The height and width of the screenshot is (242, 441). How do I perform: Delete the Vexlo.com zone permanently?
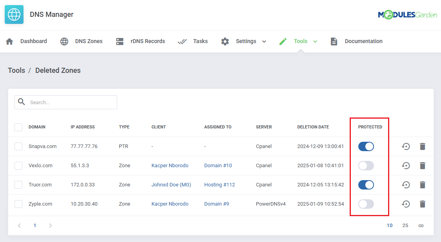tap(422, 166)
